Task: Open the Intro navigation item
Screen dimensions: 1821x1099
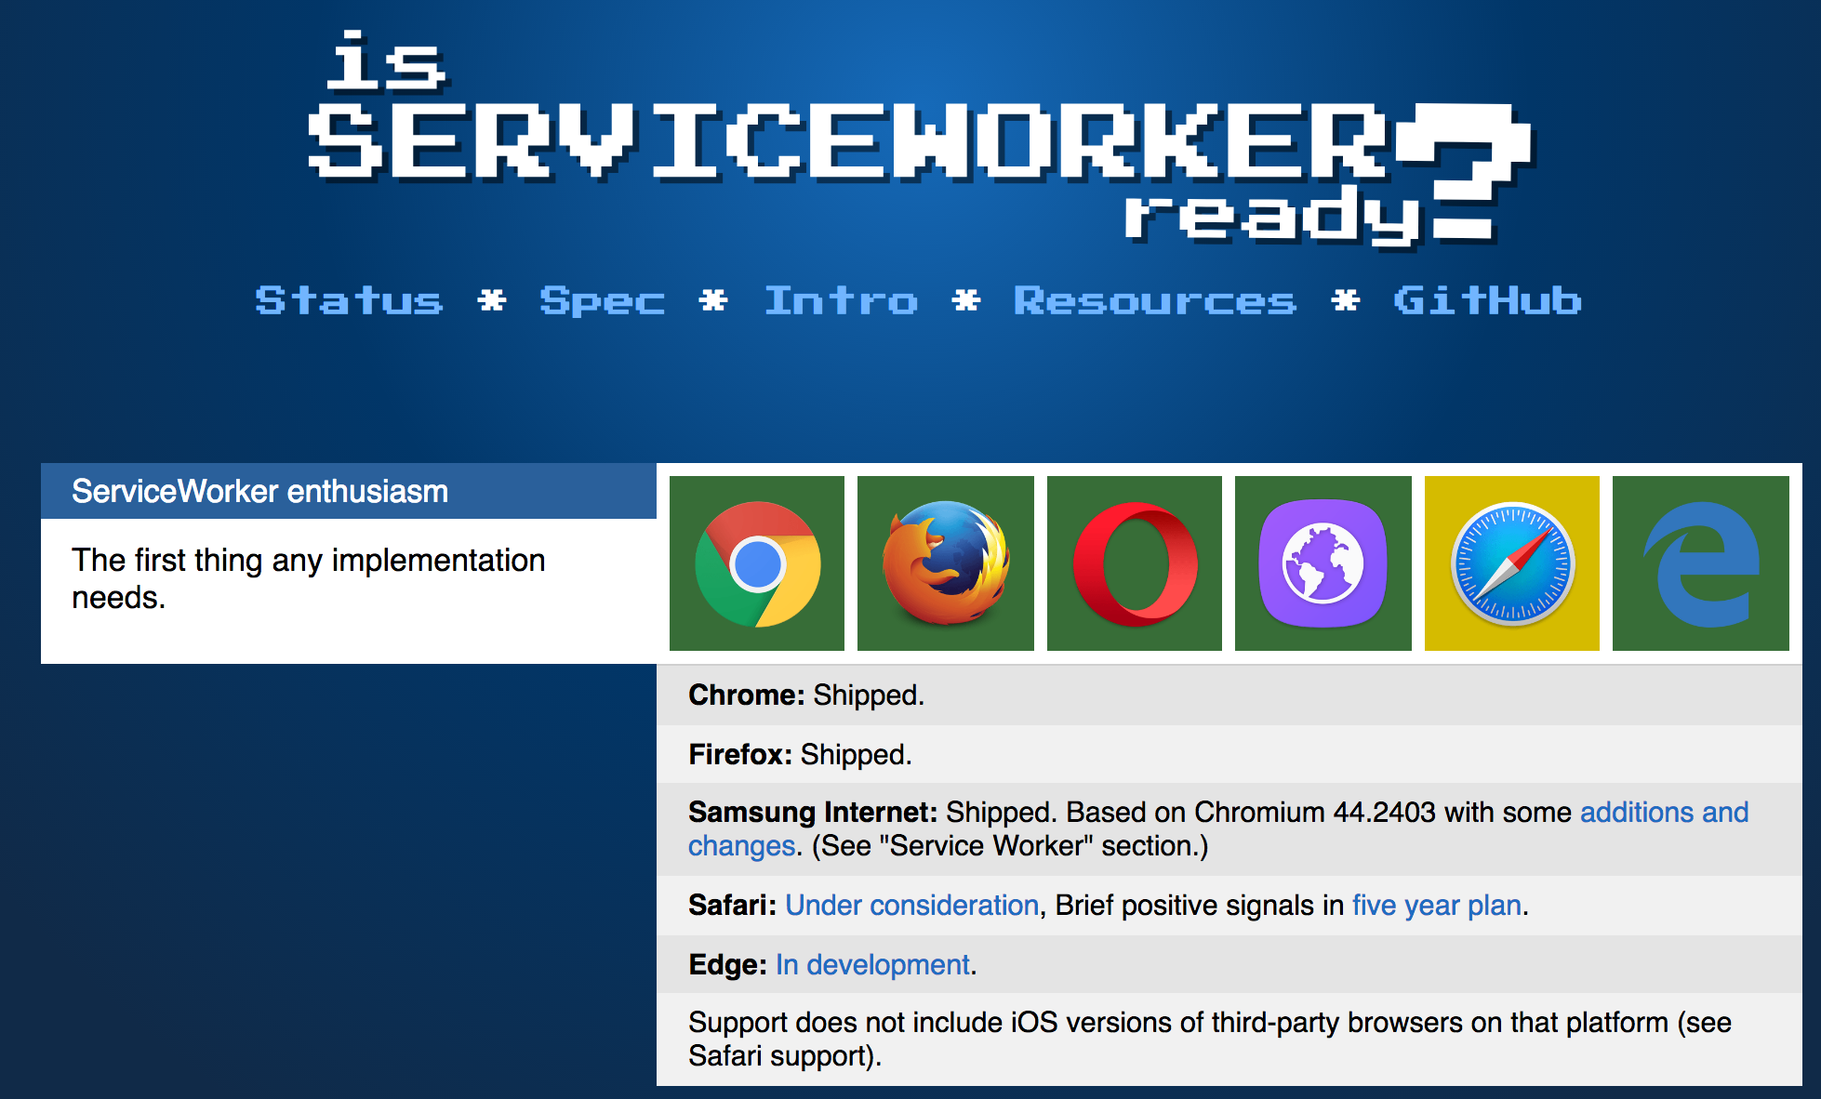Action: [x=841, y=301]
